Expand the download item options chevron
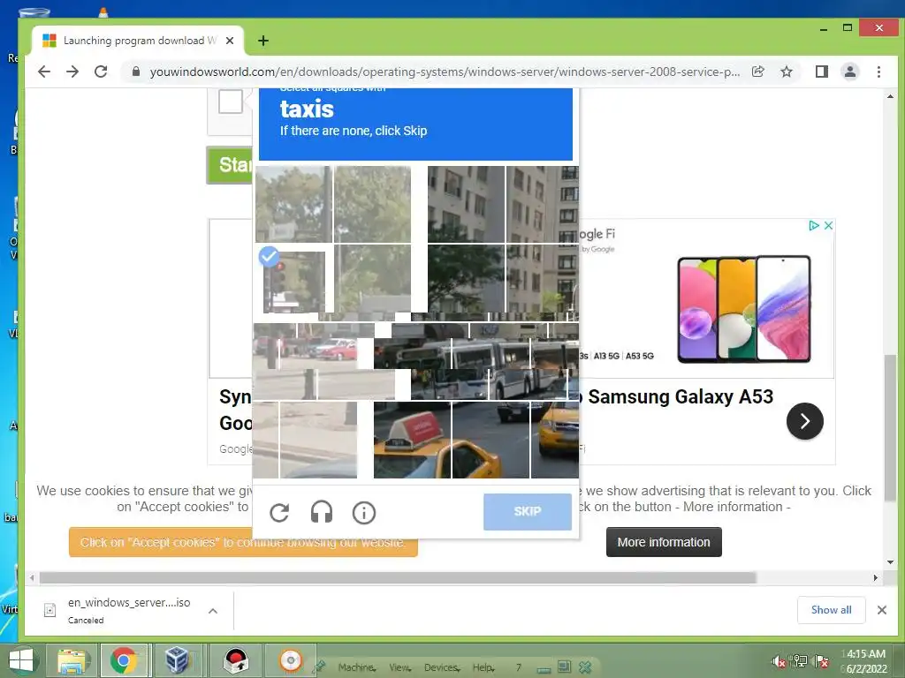Image resolution: width=905 pixels, height=678 pixels. click(x=213, y=611)
